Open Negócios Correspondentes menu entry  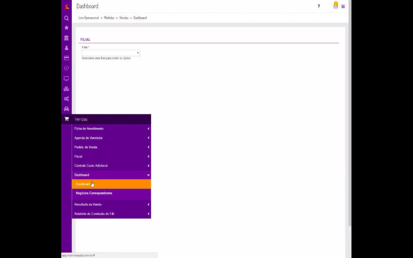pyautogui.click(x=111, y=193)
